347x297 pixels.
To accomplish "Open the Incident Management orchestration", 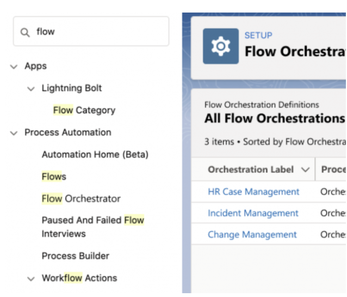I will (253, 213).
